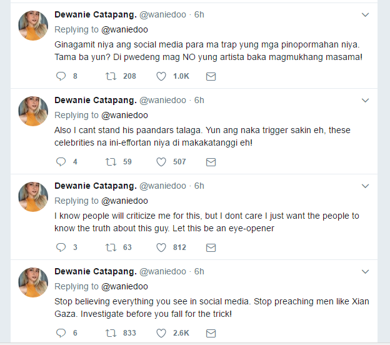Like the tweet with 812 likes
Screen dimensions: 390x345
[161, 247]
